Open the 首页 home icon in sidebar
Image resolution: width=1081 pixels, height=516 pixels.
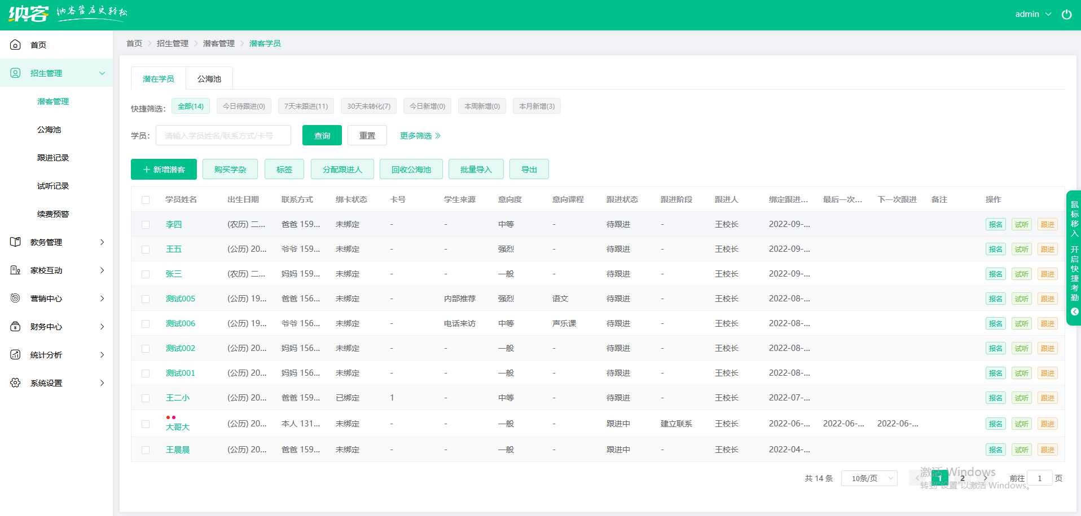point(15,45)
